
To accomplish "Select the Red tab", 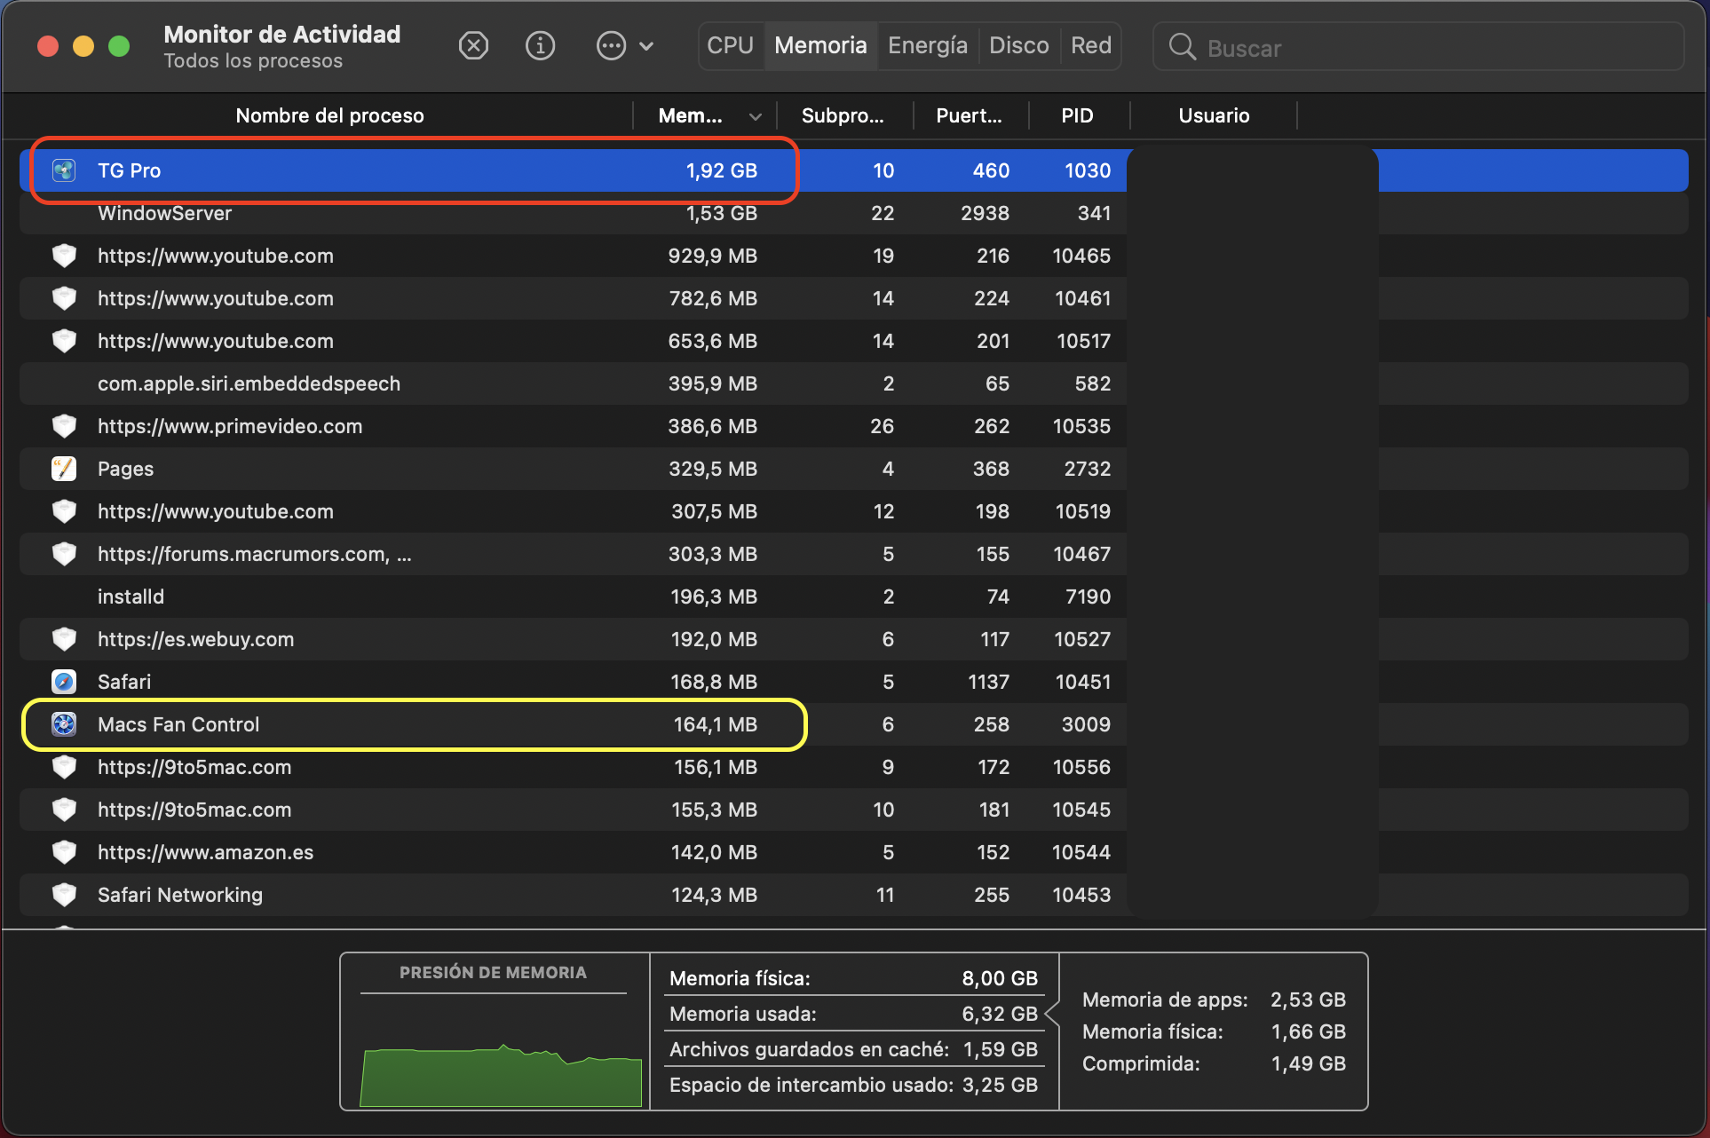I will (1090, 45).
